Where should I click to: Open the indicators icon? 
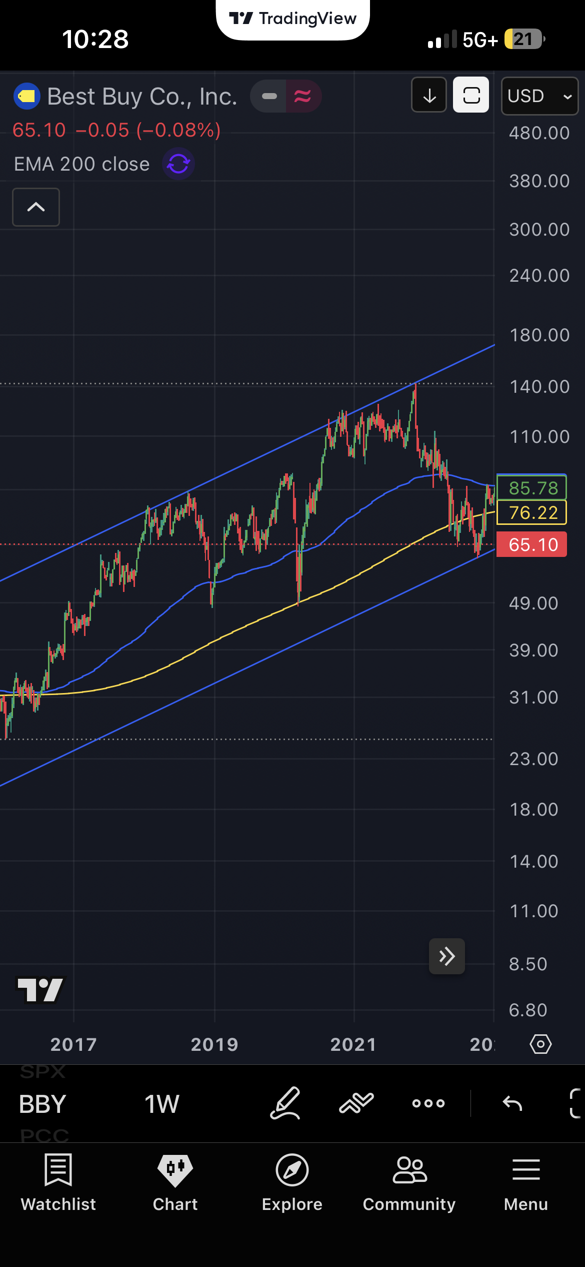tap(356, 1103)
